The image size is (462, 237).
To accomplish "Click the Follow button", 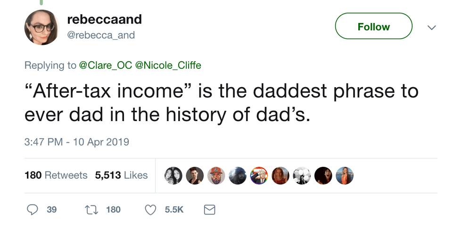I will pyautogui.click(x=373, y=26).
